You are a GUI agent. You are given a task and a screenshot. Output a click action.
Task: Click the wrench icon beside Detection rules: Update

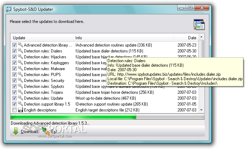point(20,98)
